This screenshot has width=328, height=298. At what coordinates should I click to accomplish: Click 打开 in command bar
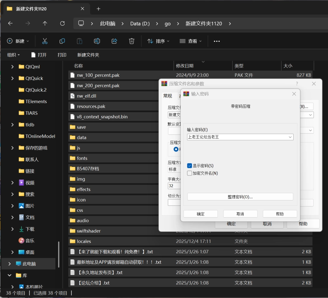[x=39, y=55]
